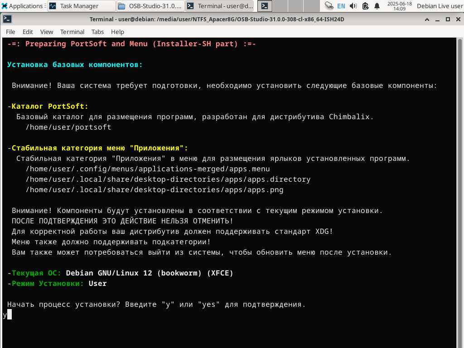Open the notifications bell icon
Screen dimensions: 464x348
[x=377, y=6]
